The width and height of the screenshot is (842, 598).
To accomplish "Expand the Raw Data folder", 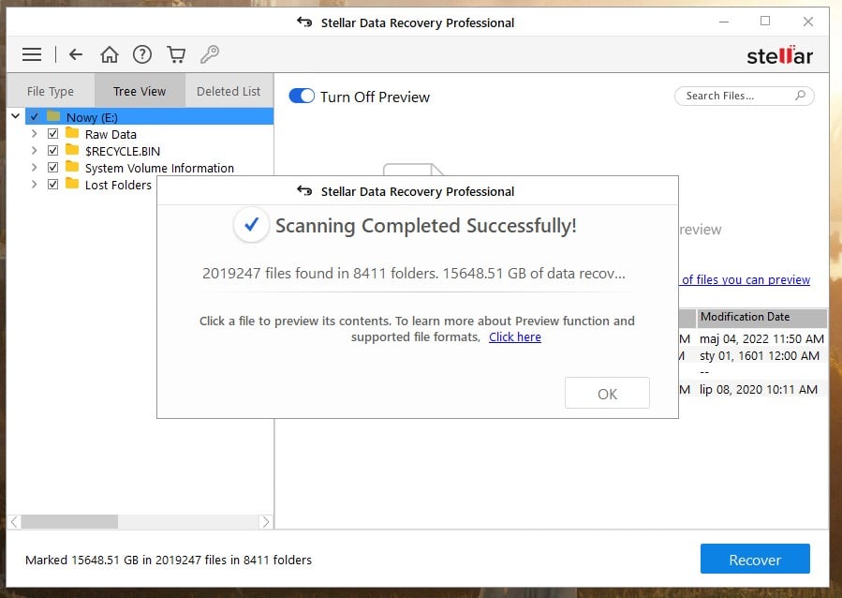I will pyautogui.click(x=34, y=134).
